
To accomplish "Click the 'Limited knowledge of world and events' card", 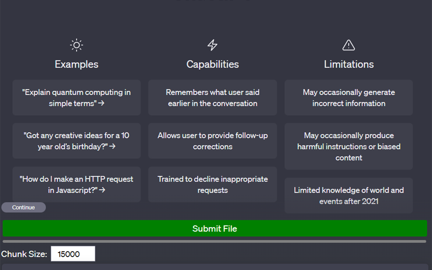I will tap(348, 195).
